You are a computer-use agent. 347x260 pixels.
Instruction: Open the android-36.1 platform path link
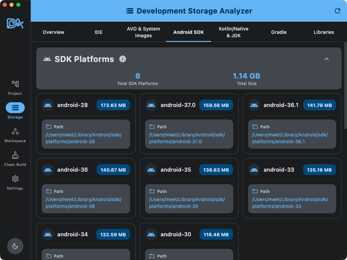[290, 138]
